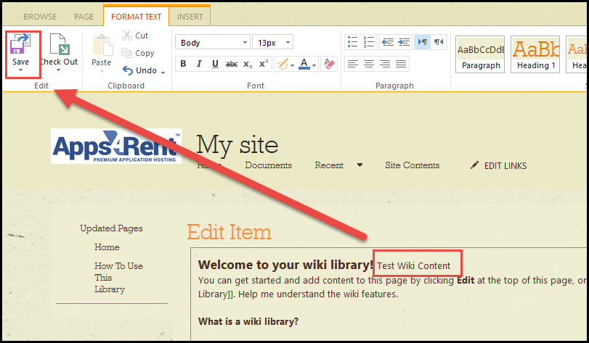589x343 pixels.
Task: Toggle subscript formatting
Action: (x=248, y=64)
